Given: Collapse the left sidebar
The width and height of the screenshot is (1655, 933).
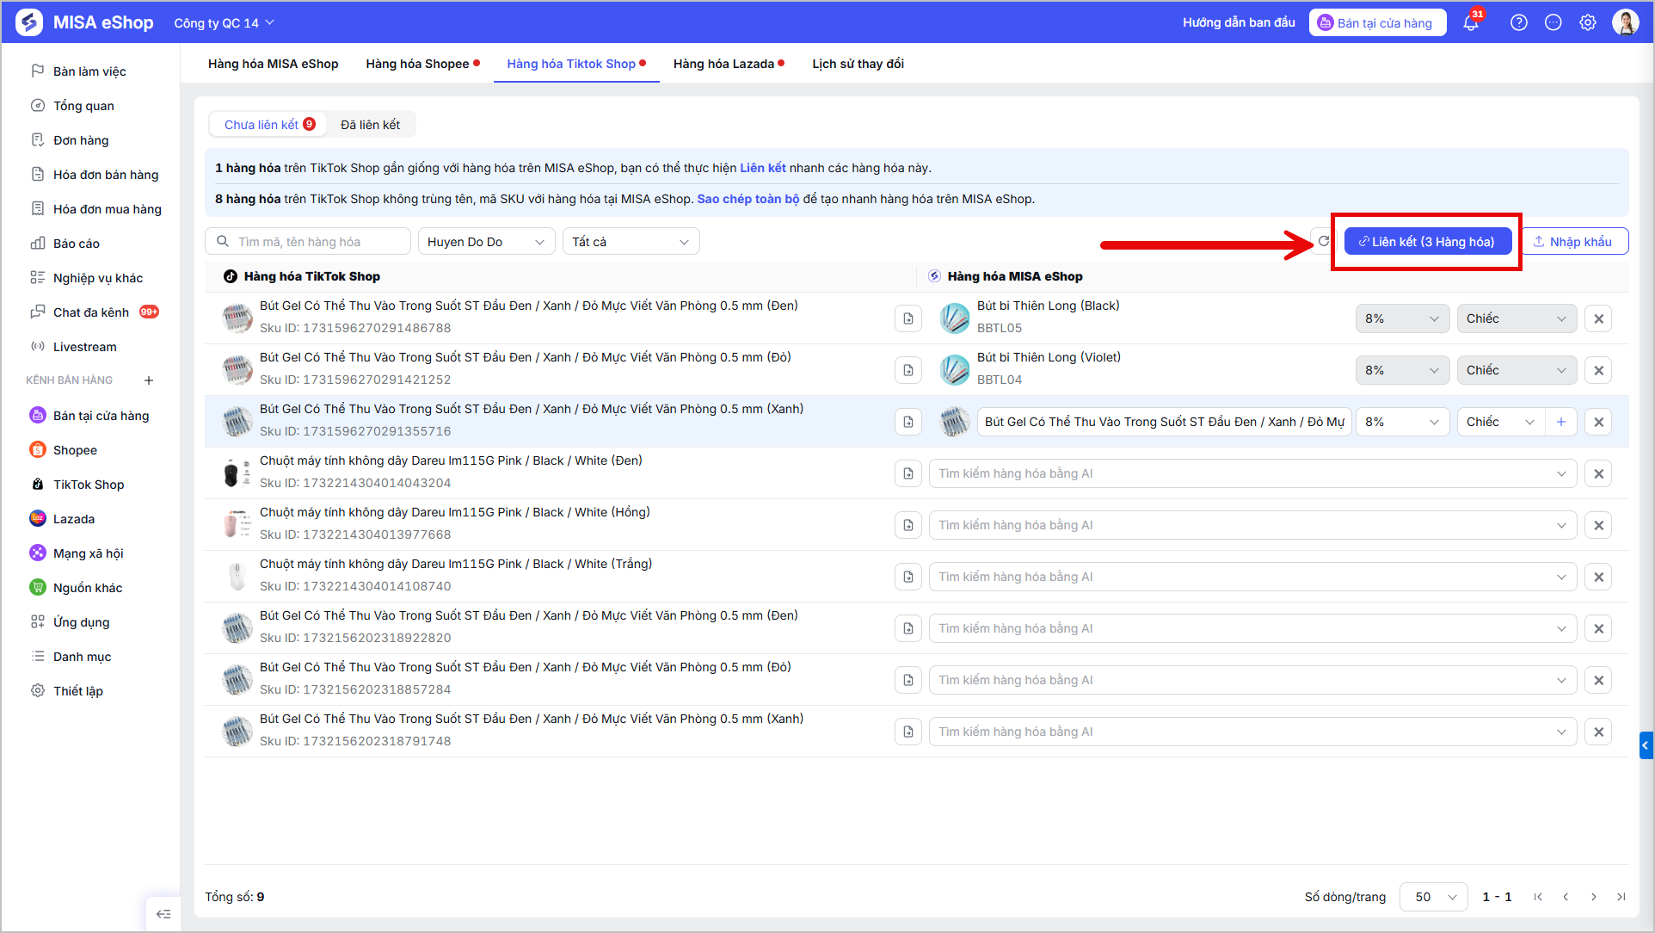Looking at the screenshot, I should click(x=163, y=914).
